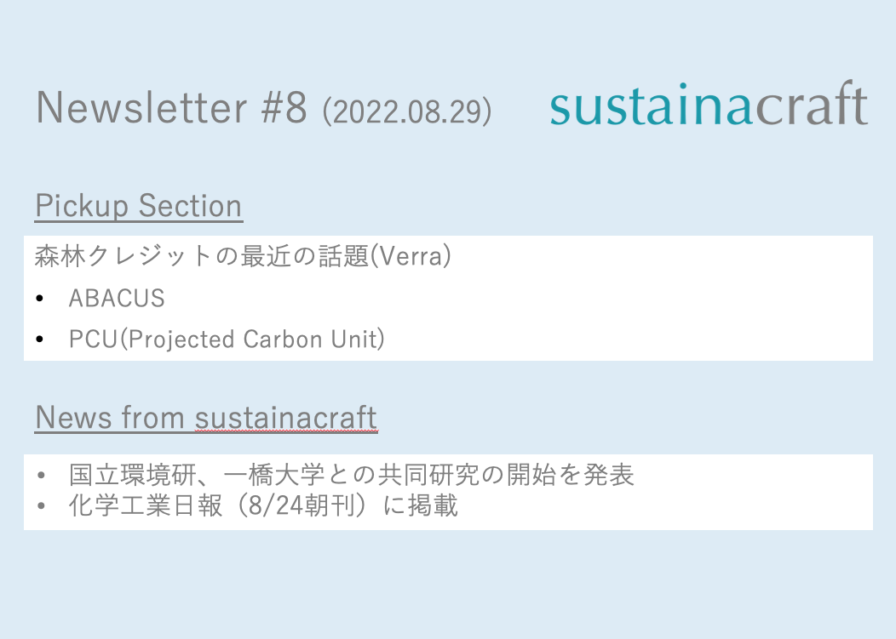896x639 pixels.
Task: Click the underlined "Pickup Section" heading
Action: (x=139, y=207)
